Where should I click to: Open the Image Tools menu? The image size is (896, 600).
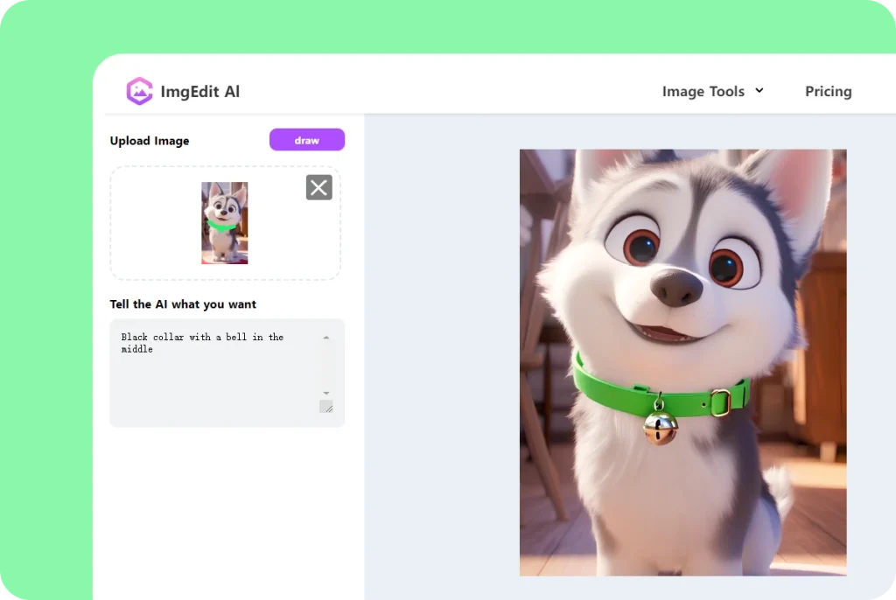703,91
